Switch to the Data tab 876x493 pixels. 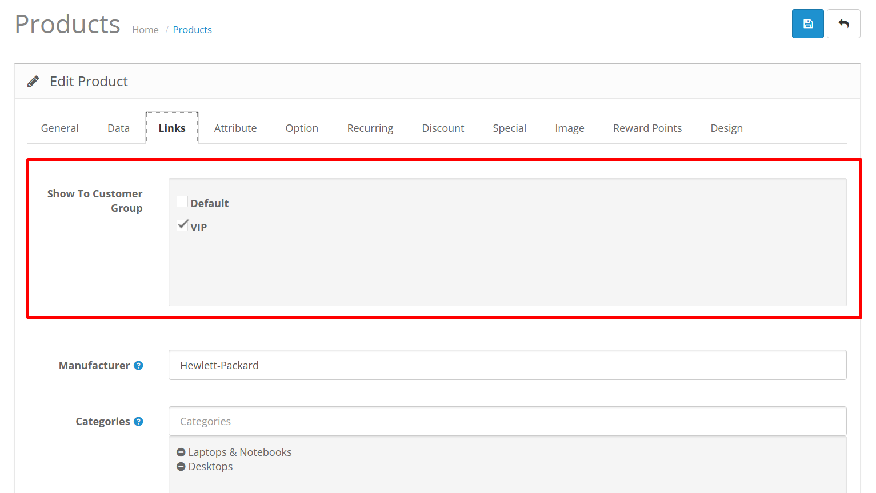(x=118, y=128)
